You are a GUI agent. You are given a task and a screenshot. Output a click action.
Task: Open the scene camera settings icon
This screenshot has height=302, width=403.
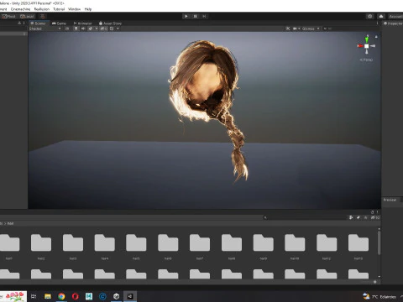point(295,29)
